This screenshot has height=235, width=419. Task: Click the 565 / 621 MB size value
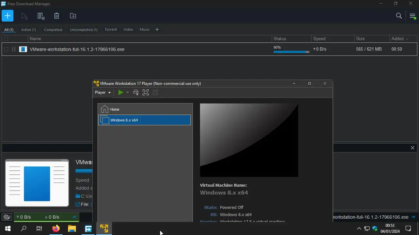point(369,49)
